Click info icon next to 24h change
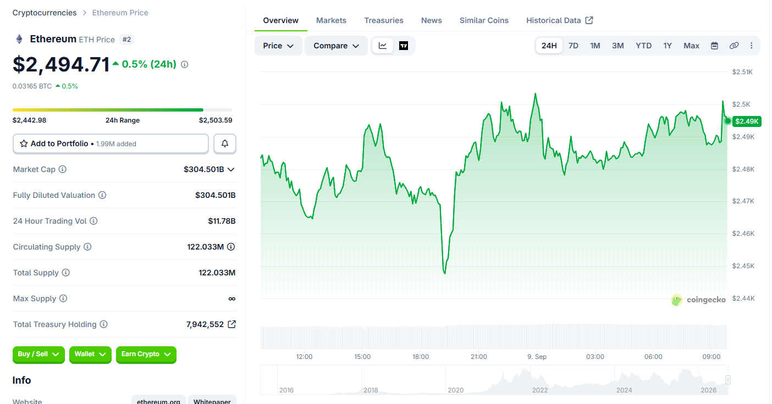 point(185,64)
